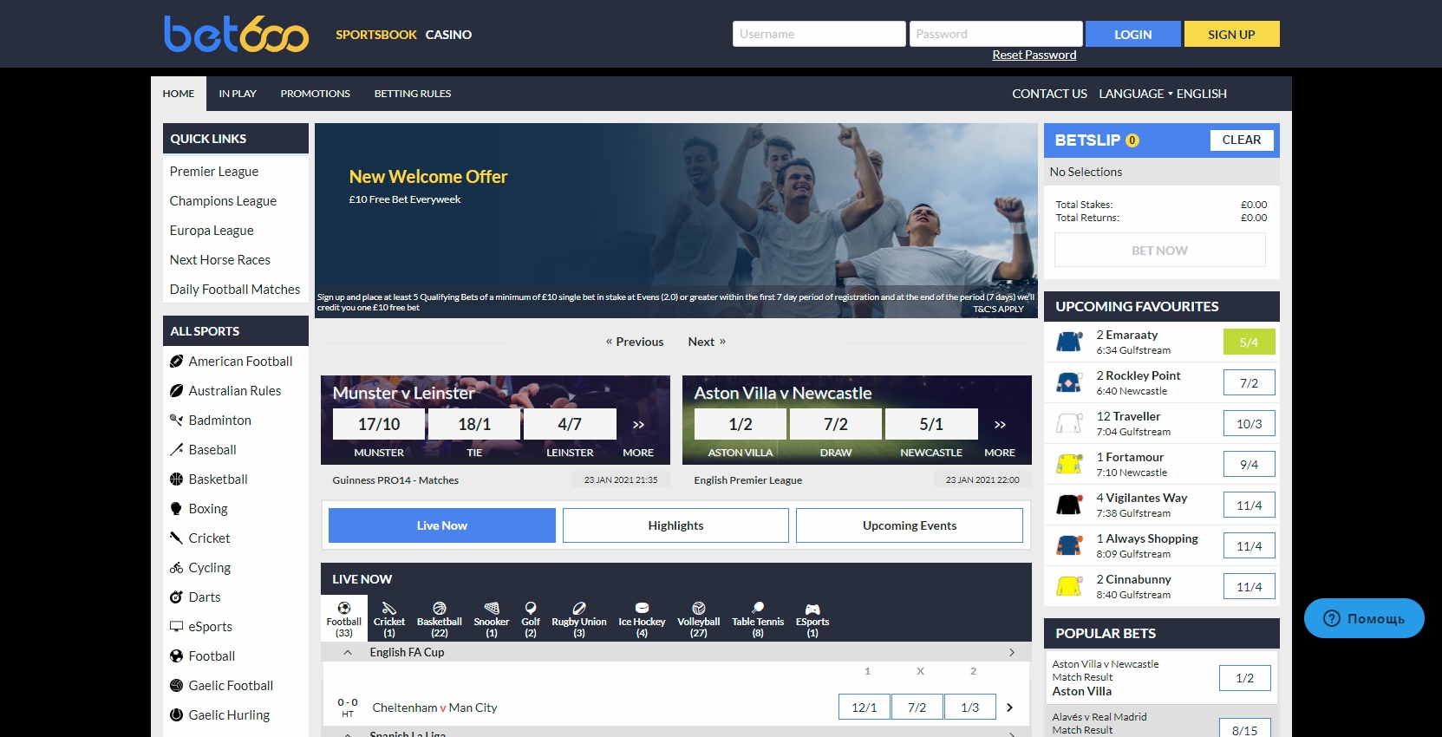This screenshot has height=737, width=1442.
Task: Open Next Horse Races quick link
Action: 220,260
